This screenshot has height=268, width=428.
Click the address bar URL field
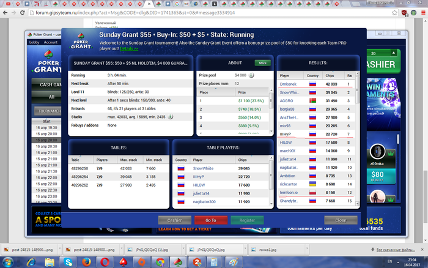click(210, 13)
